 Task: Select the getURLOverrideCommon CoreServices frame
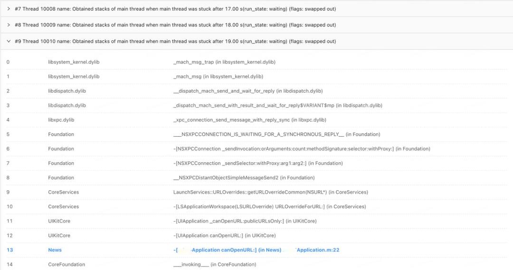click(x=270, y=192)
